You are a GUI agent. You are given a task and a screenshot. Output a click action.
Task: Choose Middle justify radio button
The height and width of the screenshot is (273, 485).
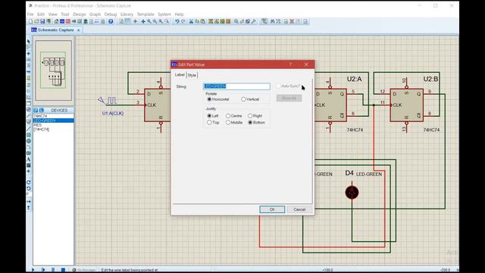click(228, 123)
